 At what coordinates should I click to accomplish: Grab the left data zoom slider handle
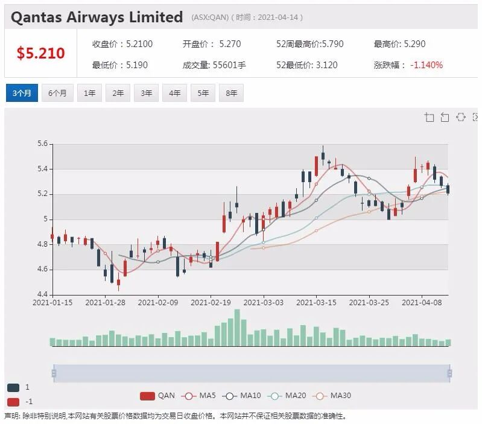(x=54, y=373)
